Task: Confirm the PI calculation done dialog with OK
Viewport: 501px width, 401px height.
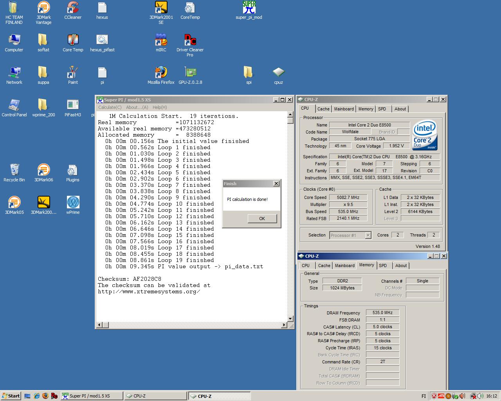Action: pyautogui.click(x=262, y=219)
